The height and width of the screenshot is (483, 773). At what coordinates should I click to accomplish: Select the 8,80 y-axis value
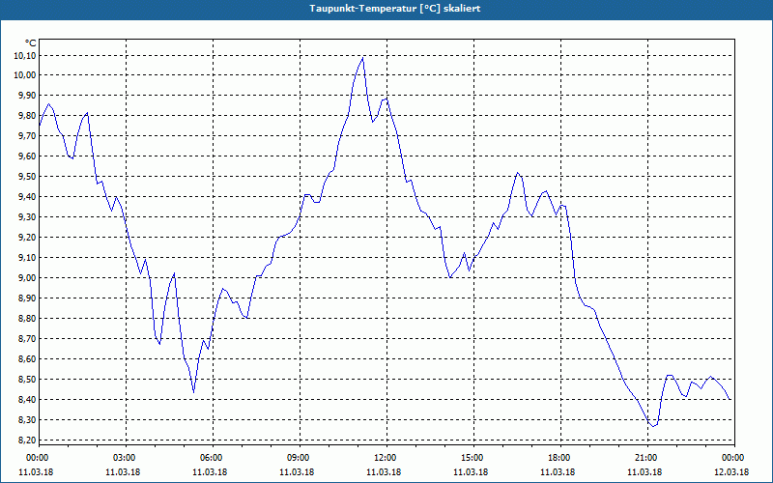click(27, 319)
